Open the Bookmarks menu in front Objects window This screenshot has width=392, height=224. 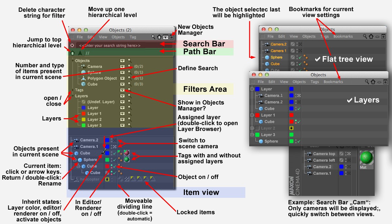pos(333,82)
